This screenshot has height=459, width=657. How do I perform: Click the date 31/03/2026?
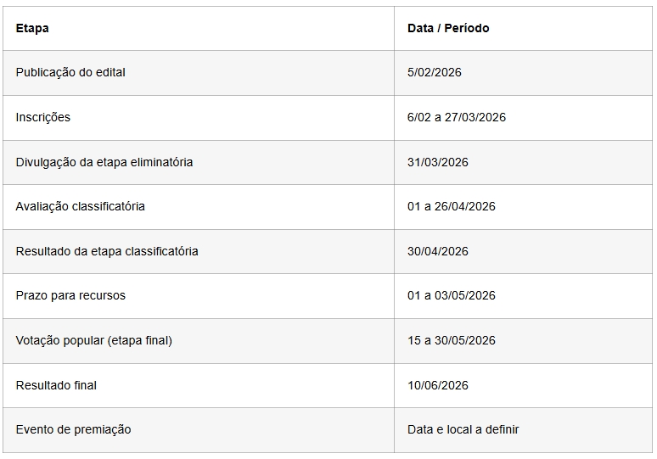(x=438, y=162)
